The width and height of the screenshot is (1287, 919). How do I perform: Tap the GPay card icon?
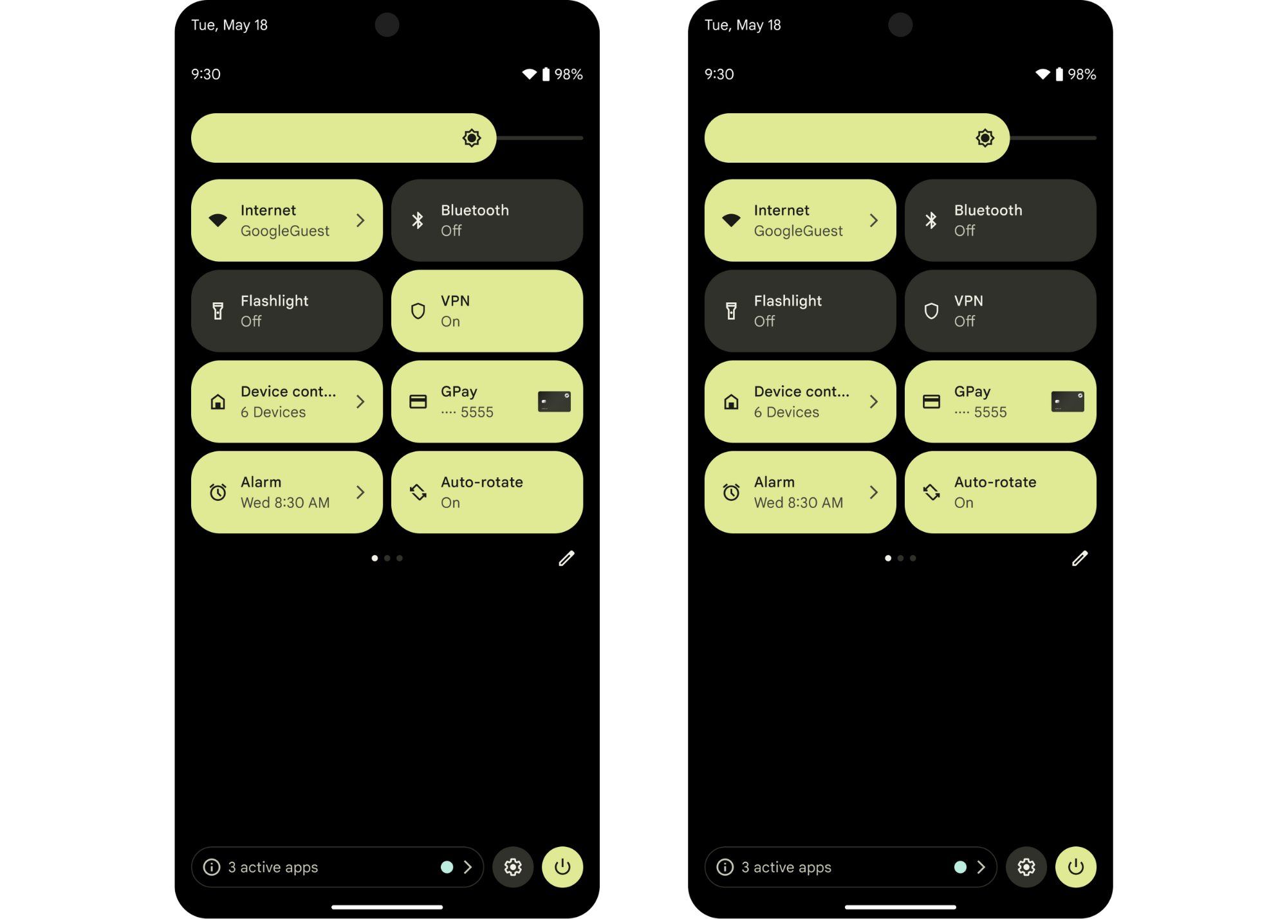coord(553,402)
